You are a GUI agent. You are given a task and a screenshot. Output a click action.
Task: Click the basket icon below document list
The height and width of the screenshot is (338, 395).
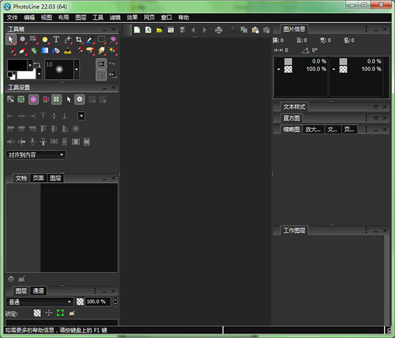(11, 279)
